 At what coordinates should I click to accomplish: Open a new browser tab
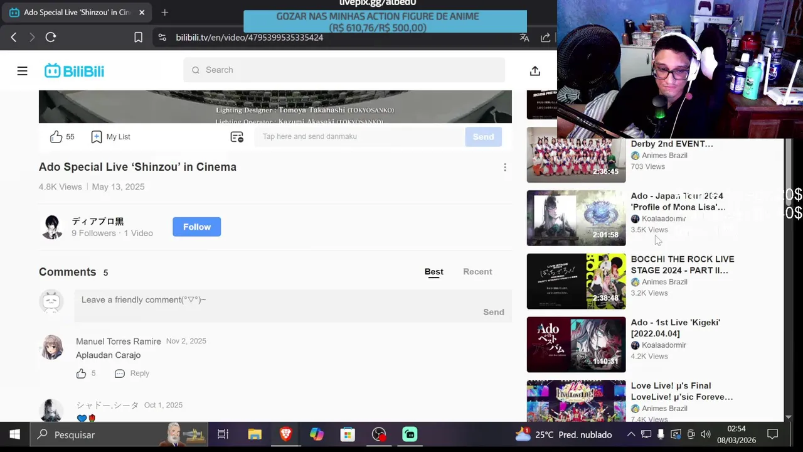[x=165, y=13]
